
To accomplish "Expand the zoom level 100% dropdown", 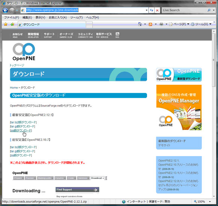I will point(210,201).
